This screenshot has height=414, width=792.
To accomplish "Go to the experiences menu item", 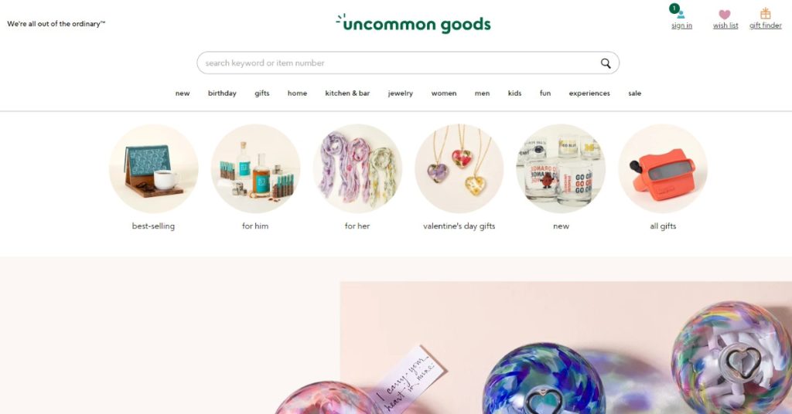I will coord(589,93).
